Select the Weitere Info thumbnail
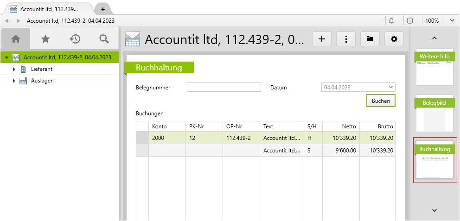Image resolution: width=460 pixels, height=221 pixels. (x=434, y=67)
